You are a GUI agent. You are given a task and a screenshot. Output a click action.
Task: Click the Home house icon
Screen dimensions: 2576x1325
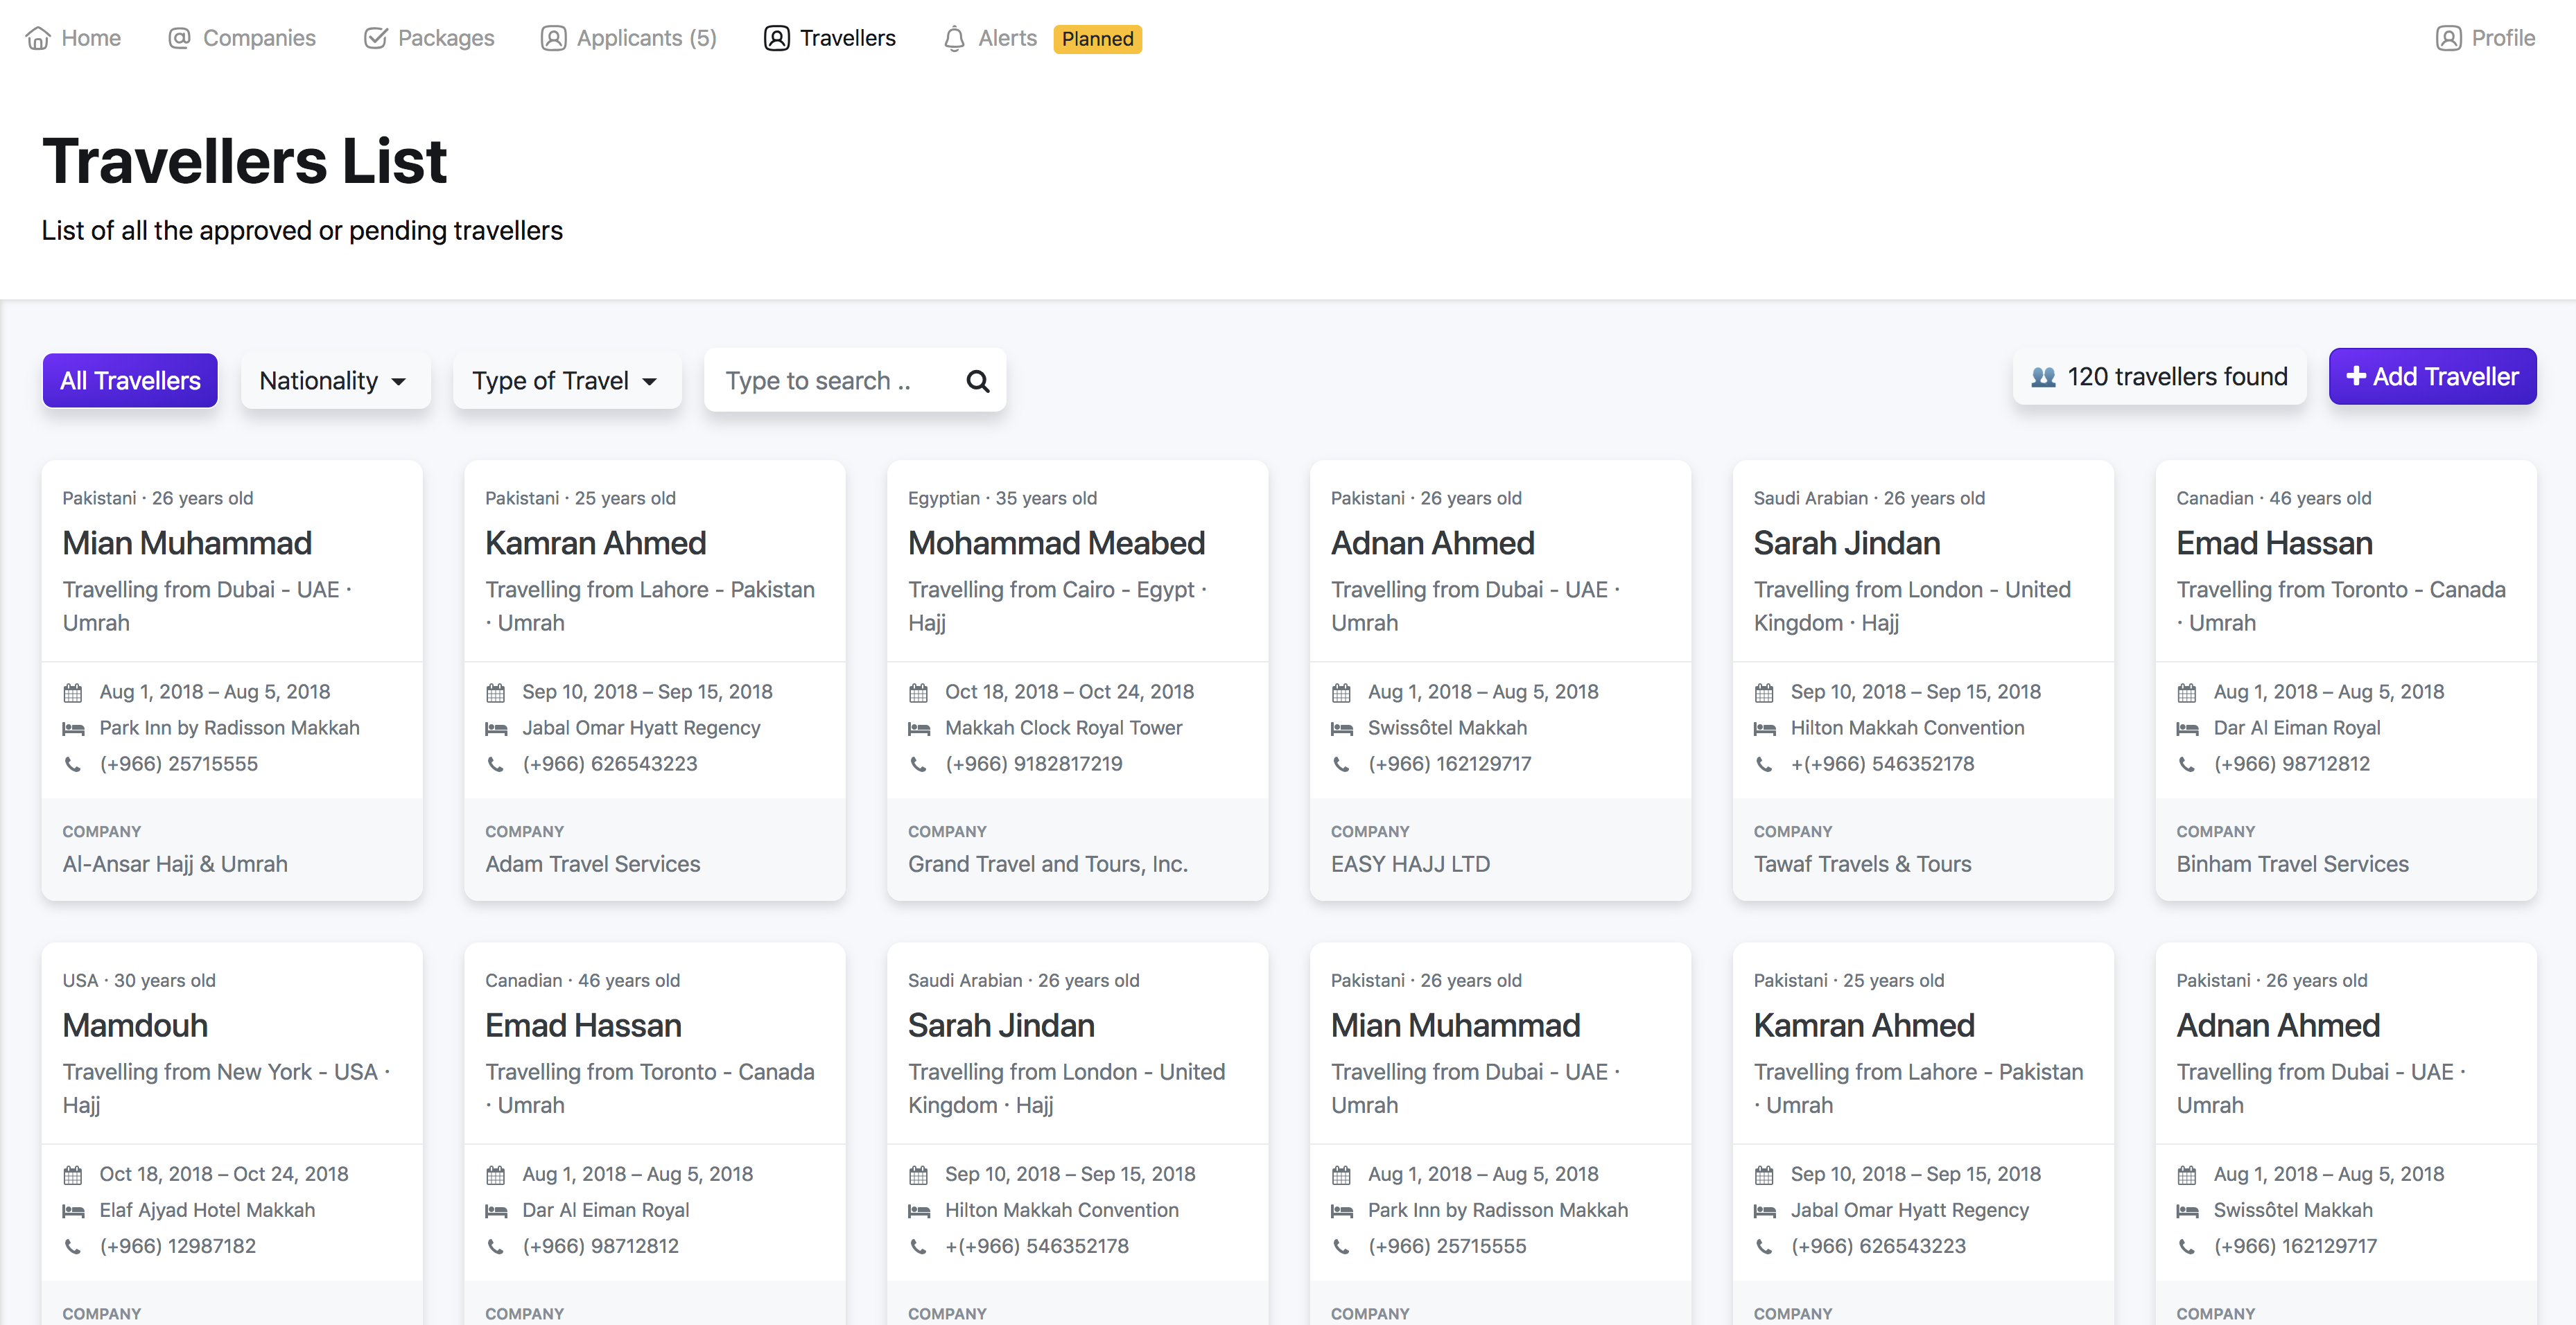(x=38, y=38)
